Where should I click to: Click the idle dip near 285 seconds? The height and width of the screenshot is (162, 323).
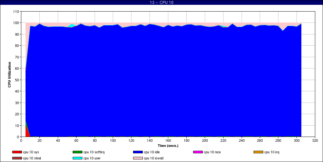point(283,31)
